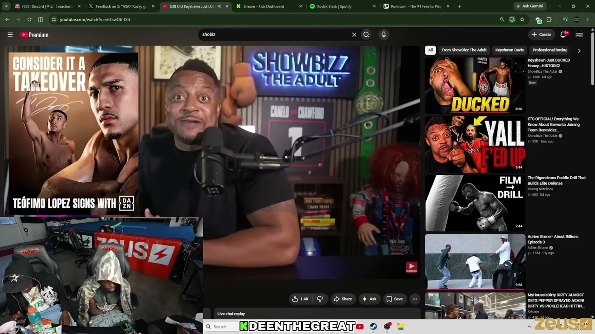Open the YouTube account avatar menu
595x334 pixels.
tap(579, 34)
